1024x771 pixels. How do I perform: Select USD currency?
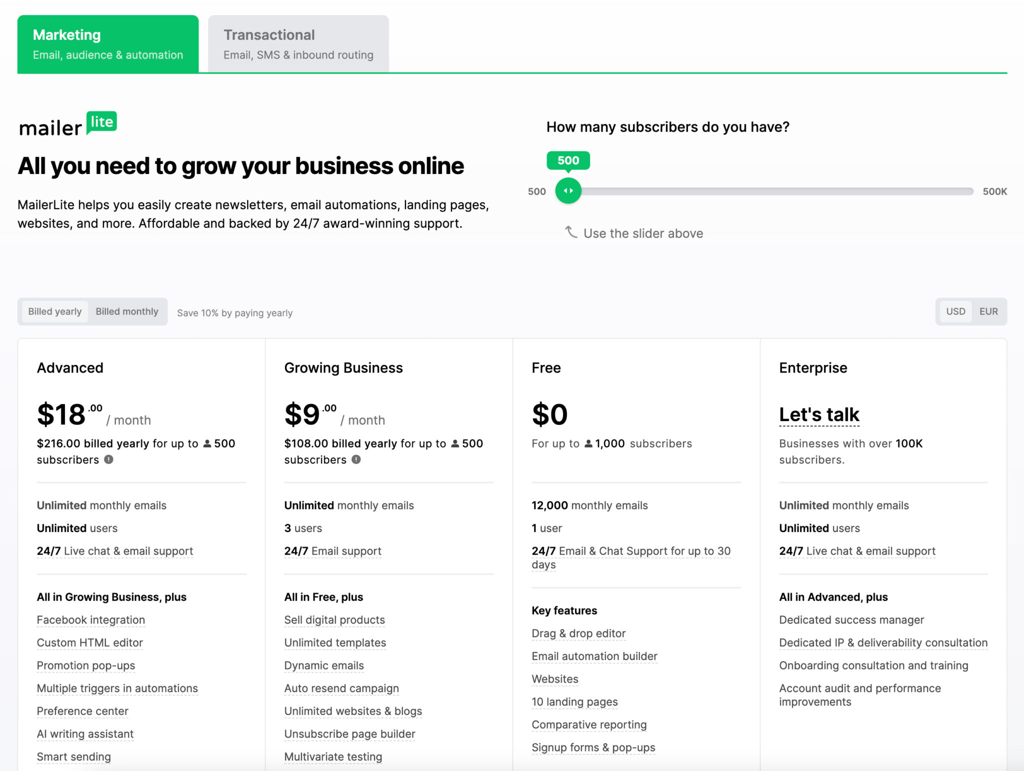click(955, 311)
